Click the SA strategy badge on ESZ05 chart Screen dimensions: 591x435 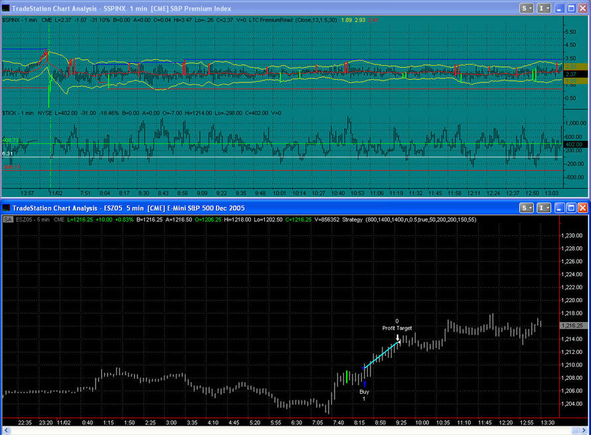point(8,219)
